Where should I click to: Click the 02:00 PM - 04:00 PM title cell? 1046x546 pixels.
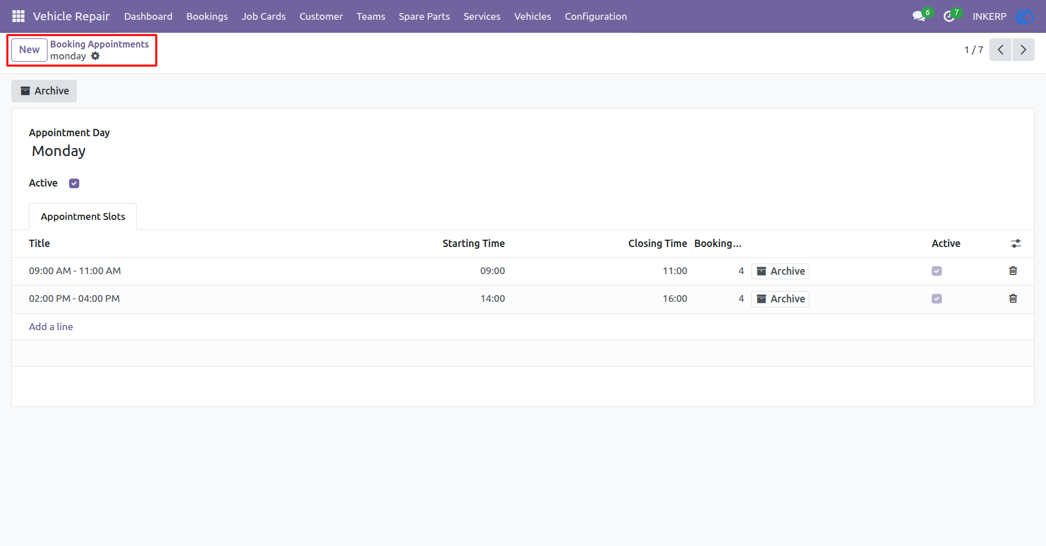pos(74,299)
